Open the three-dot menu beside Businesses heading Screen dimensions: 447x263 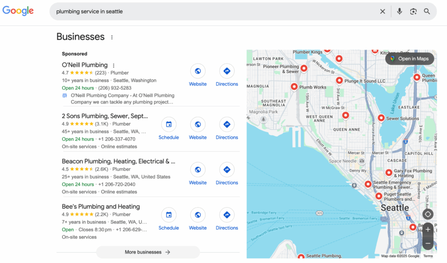[112, 38]
